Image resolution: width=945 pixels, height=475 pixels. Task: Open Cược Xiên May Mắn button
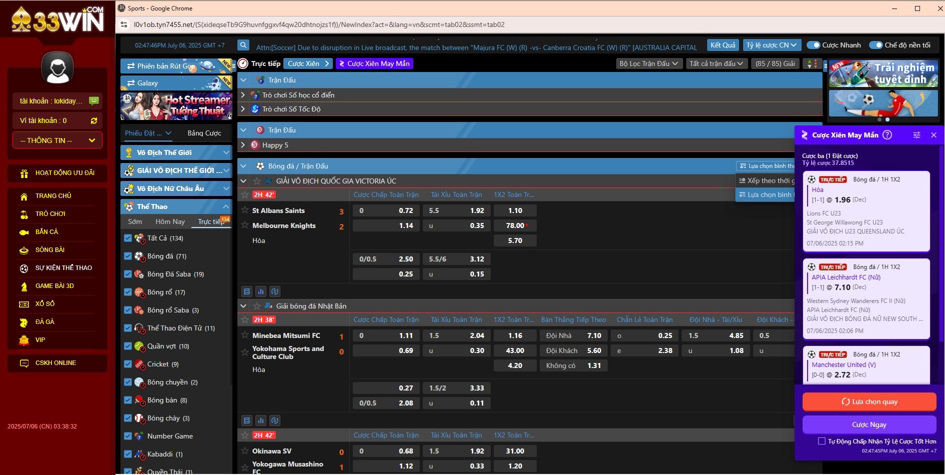[374, 63]
